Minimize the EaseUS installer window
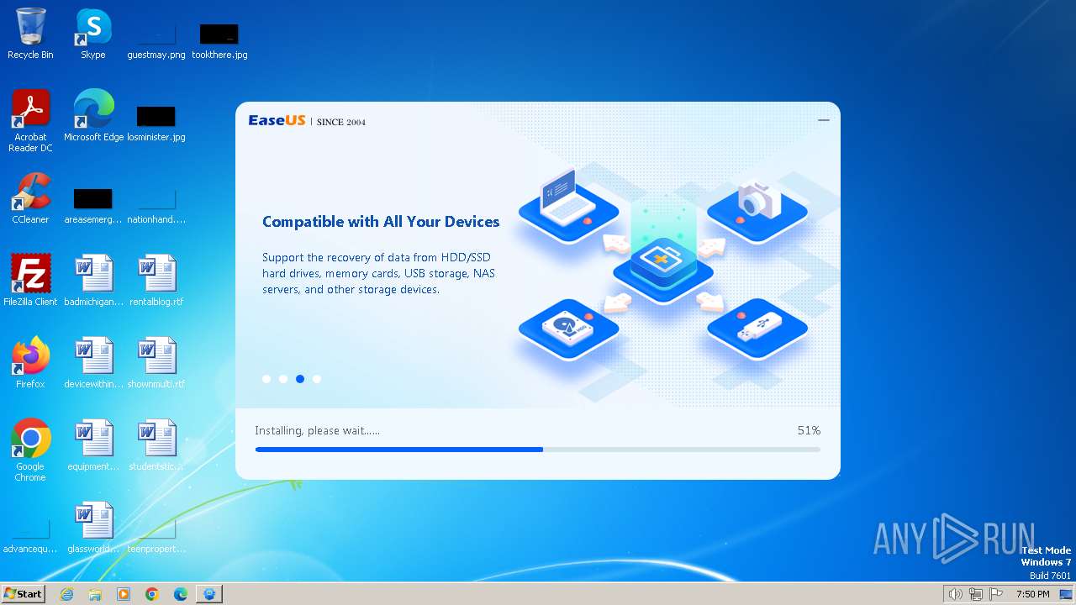The image size is (1076, 605). tap(824, 120)
